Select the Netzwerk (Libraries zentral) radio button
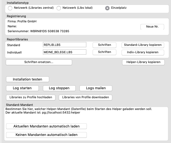Image resolution: width=171 pixels, height=143 pixels. point(10,8)
